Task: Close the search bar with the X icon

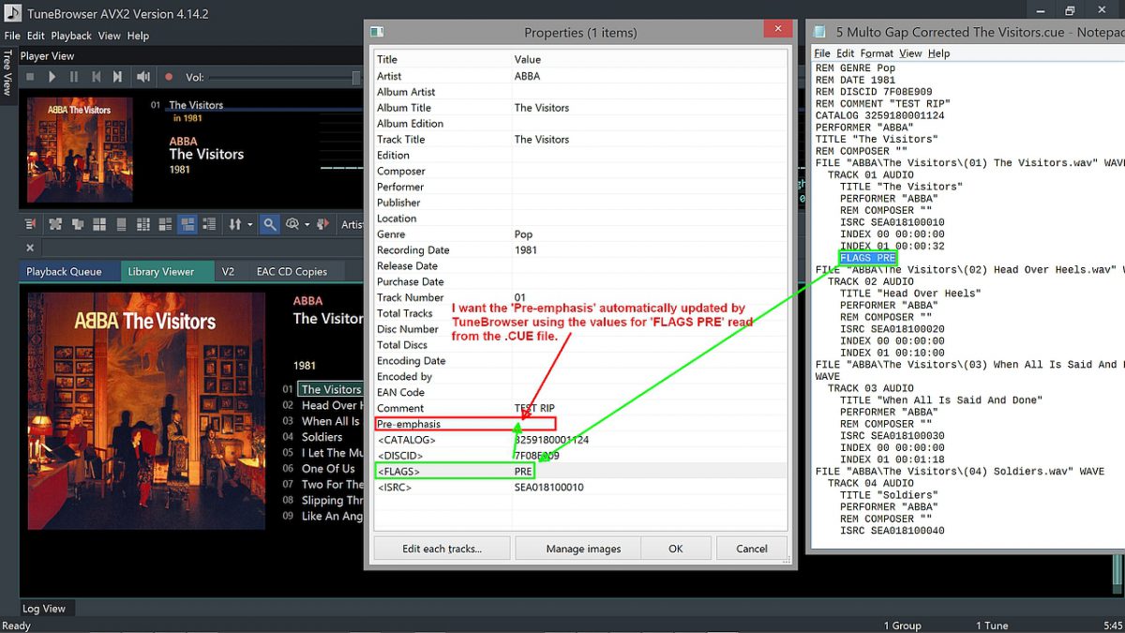Action: coord(30,248)
